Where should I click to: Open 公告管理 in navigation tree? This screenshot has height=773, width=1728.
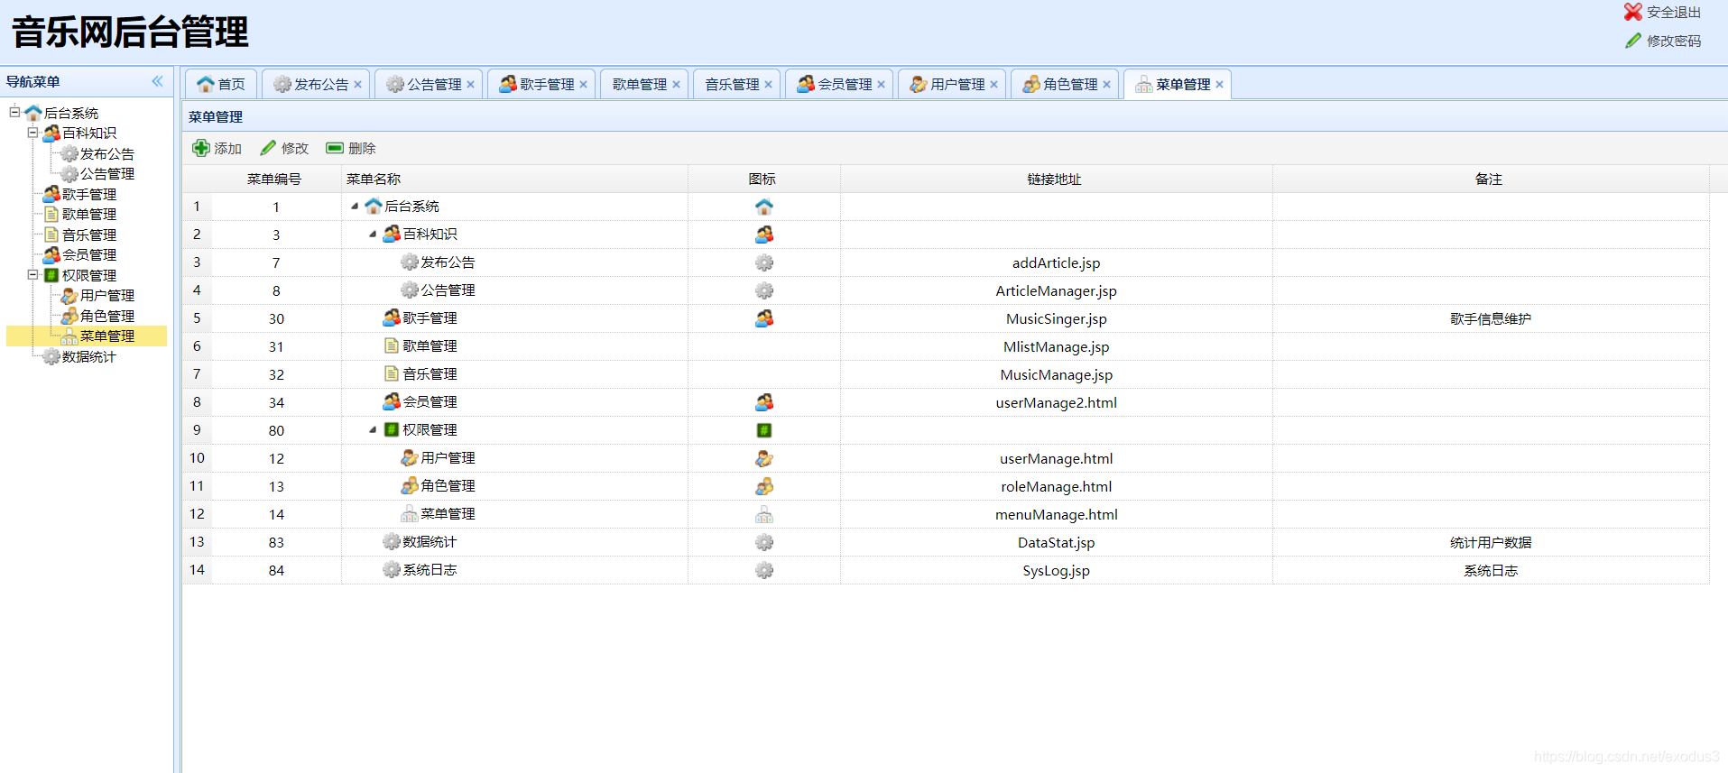(x=107, y=173)
